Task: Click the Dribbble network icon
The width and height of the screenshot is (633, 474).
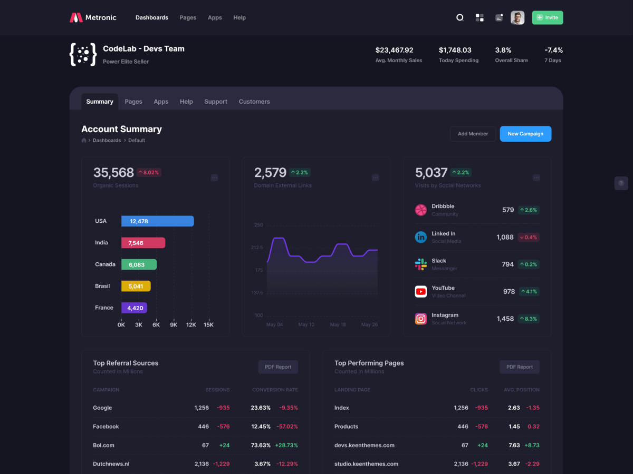Action: (420, 210)
